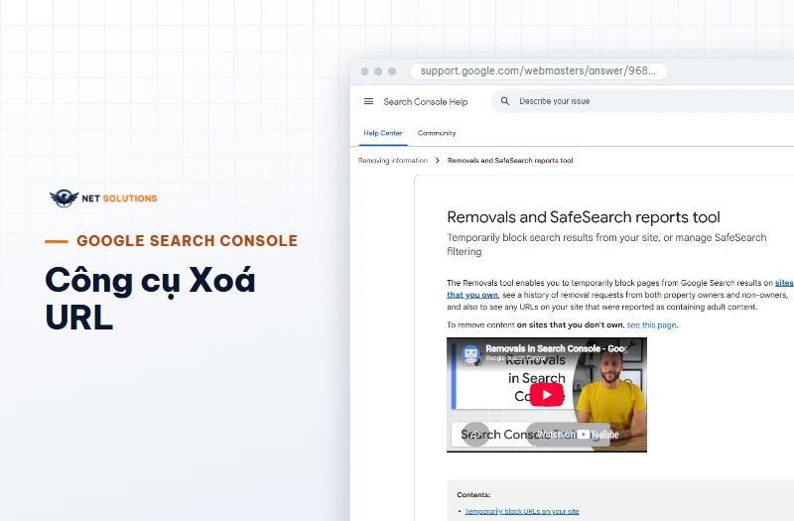Viewport: 794px width, 521px height.
Task: Open 'Temporarily block URLs on your site' link
Action: 522,511
